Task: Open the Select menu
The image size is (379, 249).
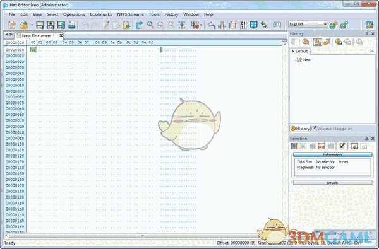Action: click(x=52, y=14)
